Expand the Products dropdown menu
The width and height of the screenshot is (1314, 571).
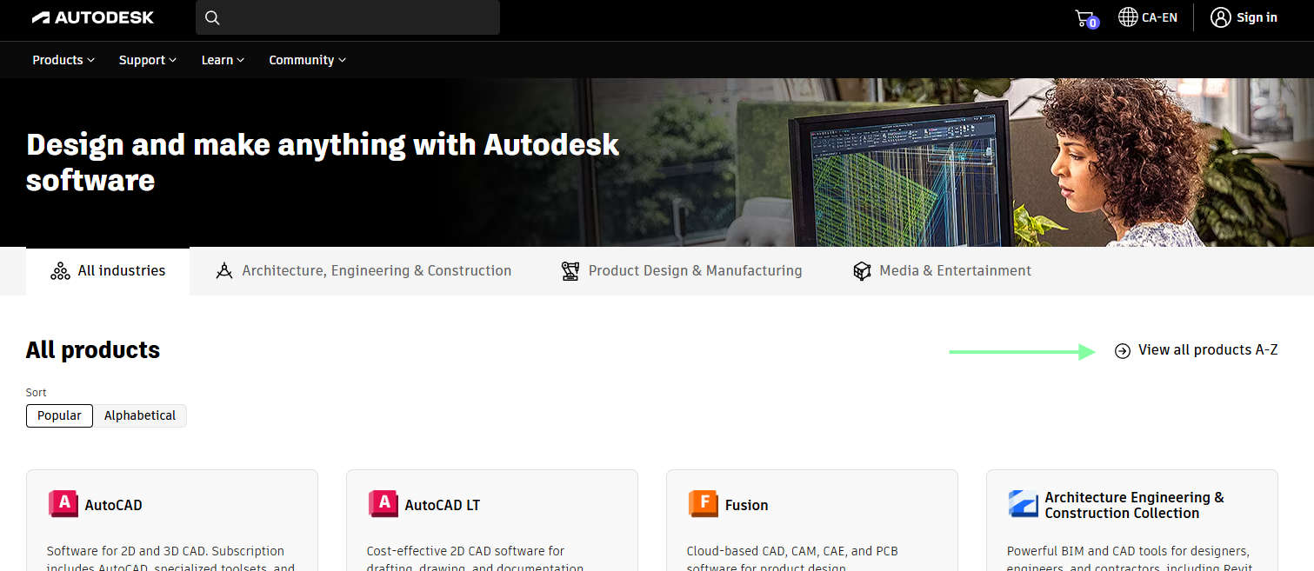coord(63,60)
